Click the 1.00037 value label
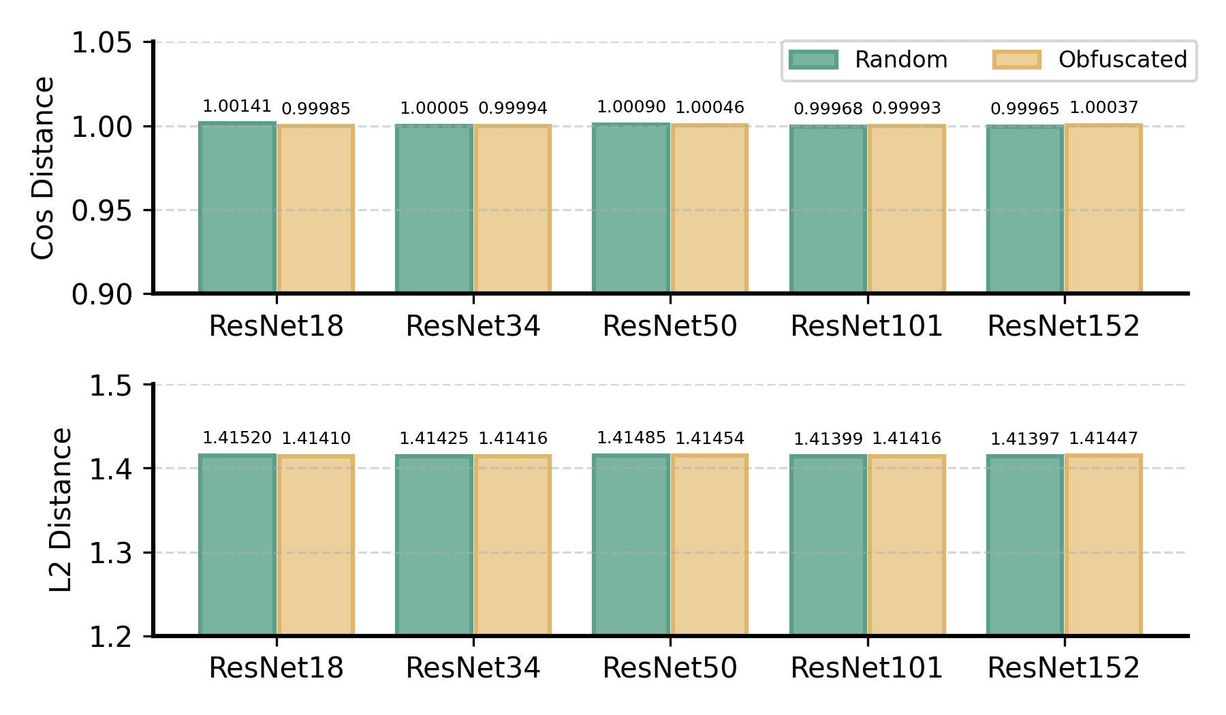1226x715 pixels. [1103, 108]
